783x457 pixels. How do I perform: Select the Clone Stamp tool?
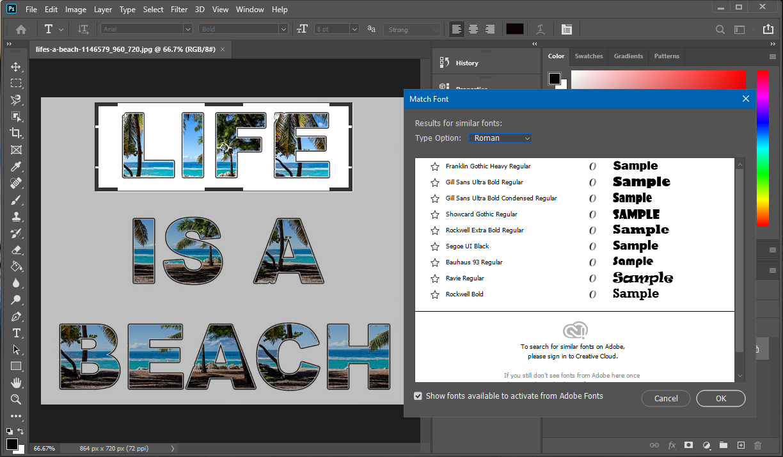tap(16, 216)
